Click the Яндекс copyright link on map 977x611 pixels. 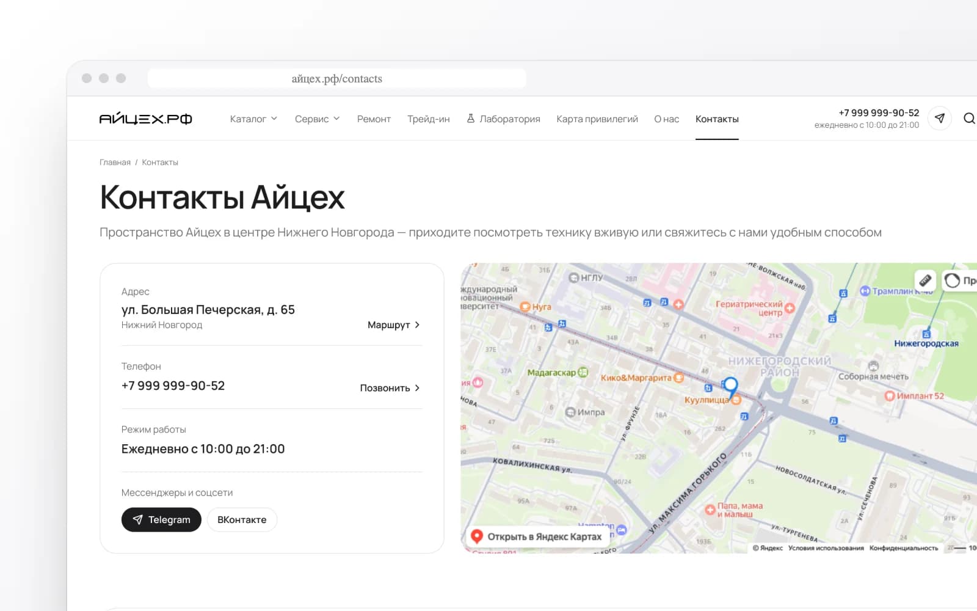click(768, 548)
